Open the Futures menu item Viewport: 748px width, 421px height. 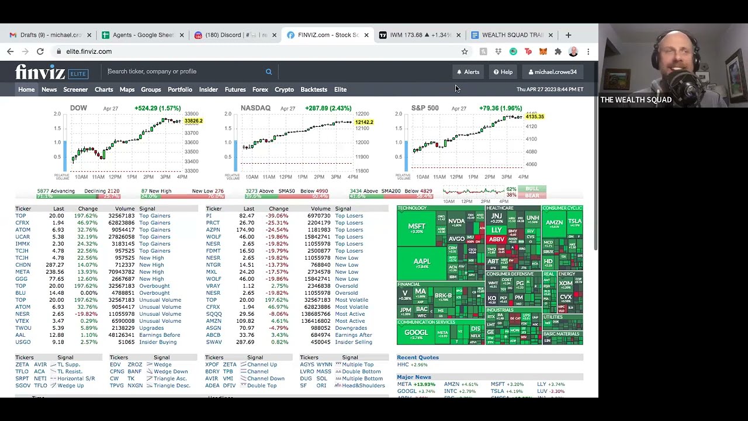coord(236,89)
